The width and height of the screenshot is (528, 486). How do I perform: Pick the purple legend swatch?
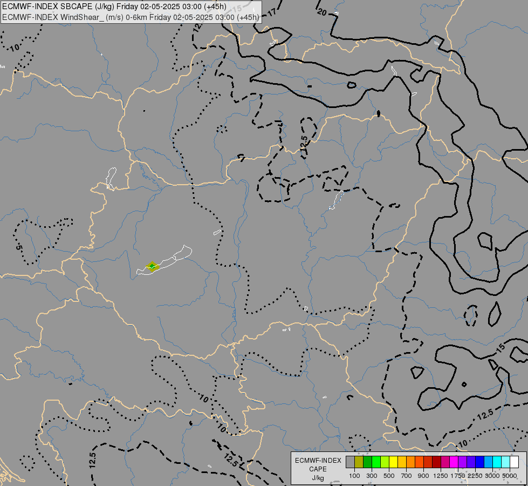462,462
